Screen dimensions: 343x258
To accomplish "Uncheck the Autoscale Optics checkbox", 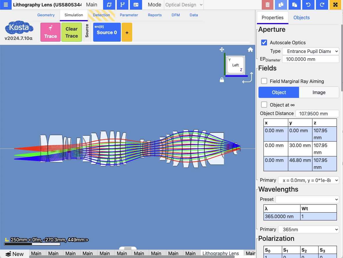I will (x=264, y=43).
